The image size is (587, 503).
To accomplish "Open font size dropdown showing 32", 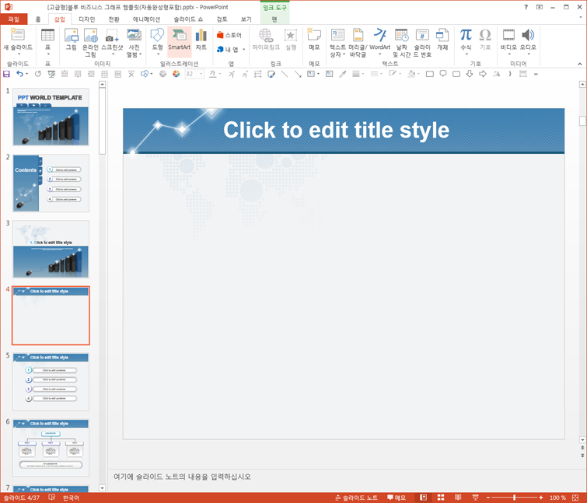I will pyautogui.click(x=201, y=74).
